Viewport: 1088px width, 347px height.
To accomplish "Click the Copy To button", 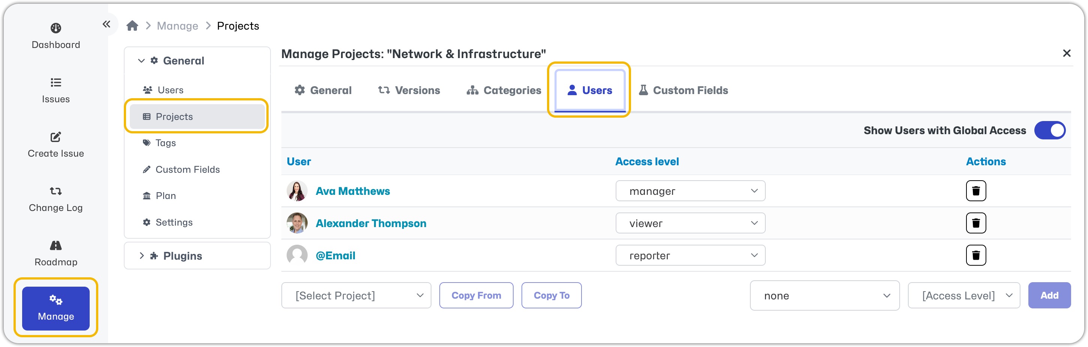I will click(x=551, y=296).
